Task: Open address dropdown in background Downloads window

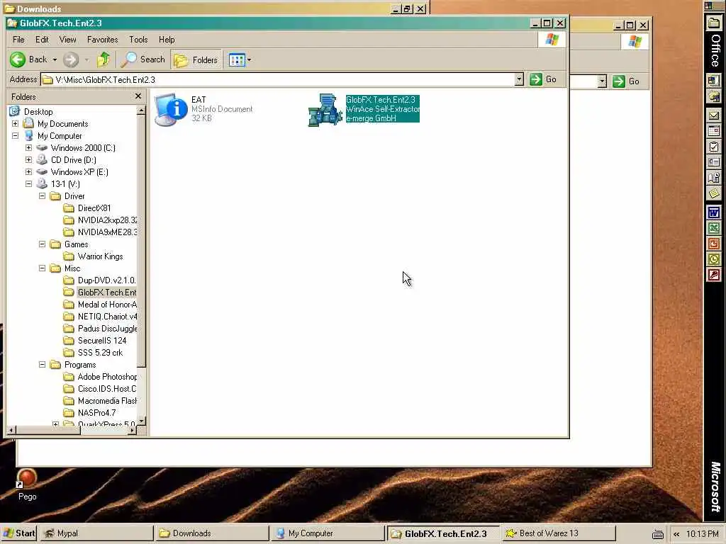Action: pos(602,81)
